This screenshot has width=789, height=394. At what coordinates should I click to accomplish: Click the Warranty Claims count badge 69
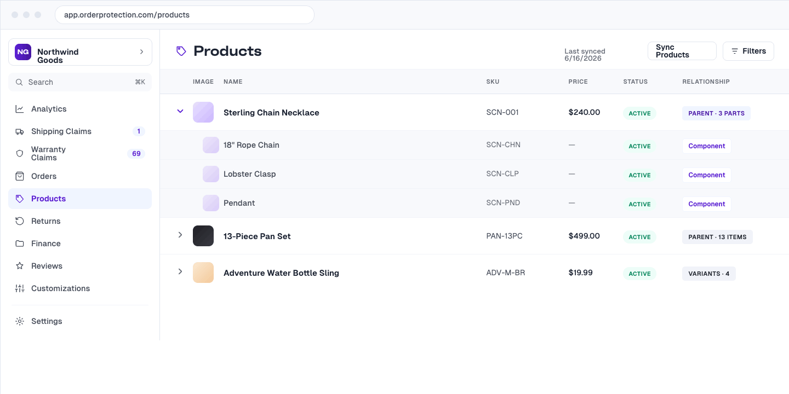[x=136, y=154]
